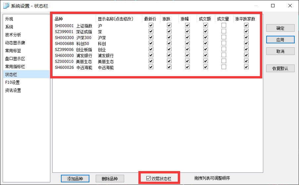Click the 应用 button
299x185 pixels.
coord(280,40)
